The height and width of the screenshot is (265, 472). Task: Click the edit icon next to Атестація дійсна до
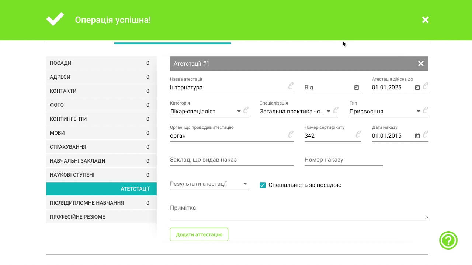pos(425,86)
